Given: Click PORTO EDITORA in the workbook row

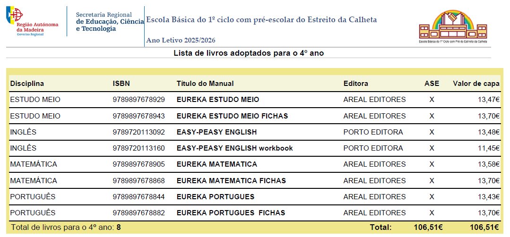Looking at the screenshot, I should 373,148.
